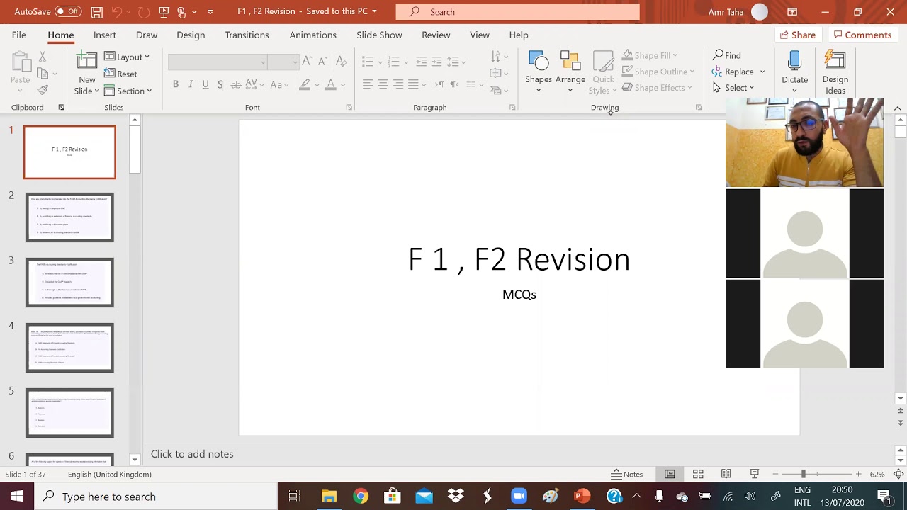Click Clear All Formatting icon
Viewport: 907px width, 510px height.
(341, 62)
